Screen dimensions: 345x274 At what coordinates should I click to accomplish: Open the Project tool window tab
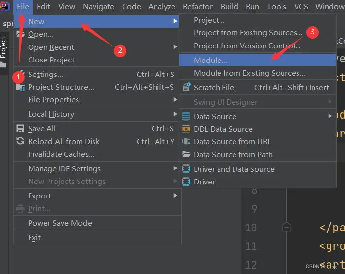[4, 52]
